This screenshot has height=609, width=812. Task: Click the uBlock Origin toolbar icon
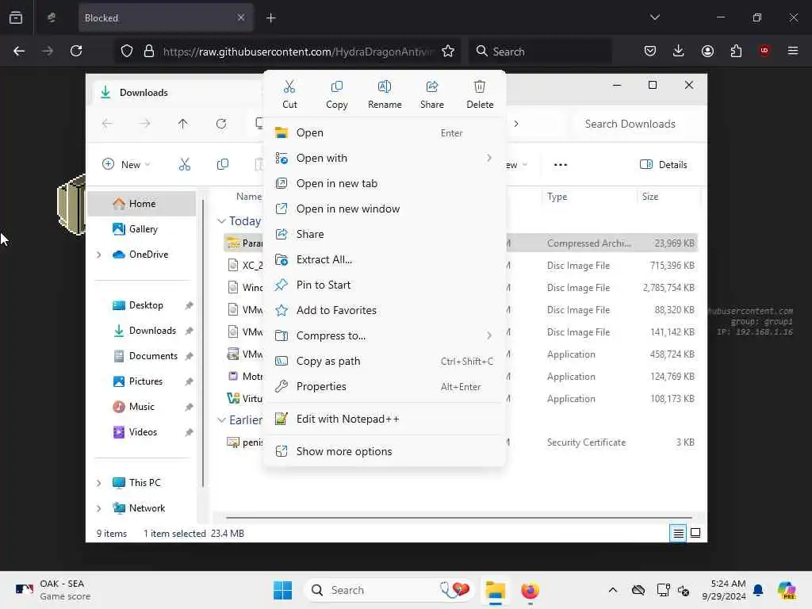click(764, 51)
